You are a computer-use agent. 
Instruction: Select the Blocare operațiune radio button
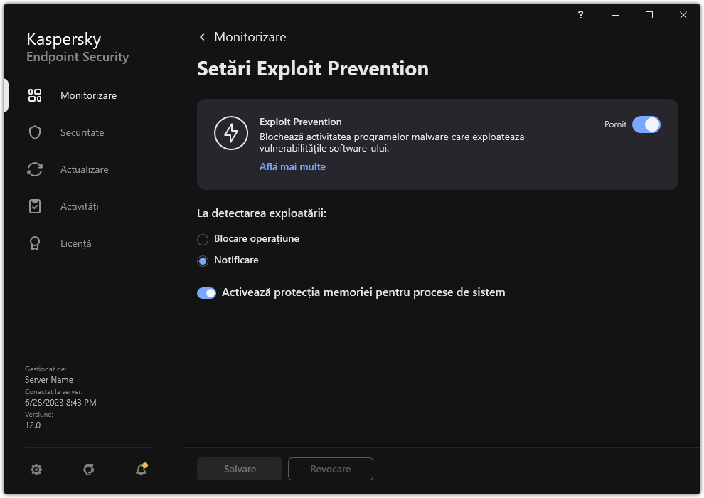pyautogui.click(x=201, y=239)
